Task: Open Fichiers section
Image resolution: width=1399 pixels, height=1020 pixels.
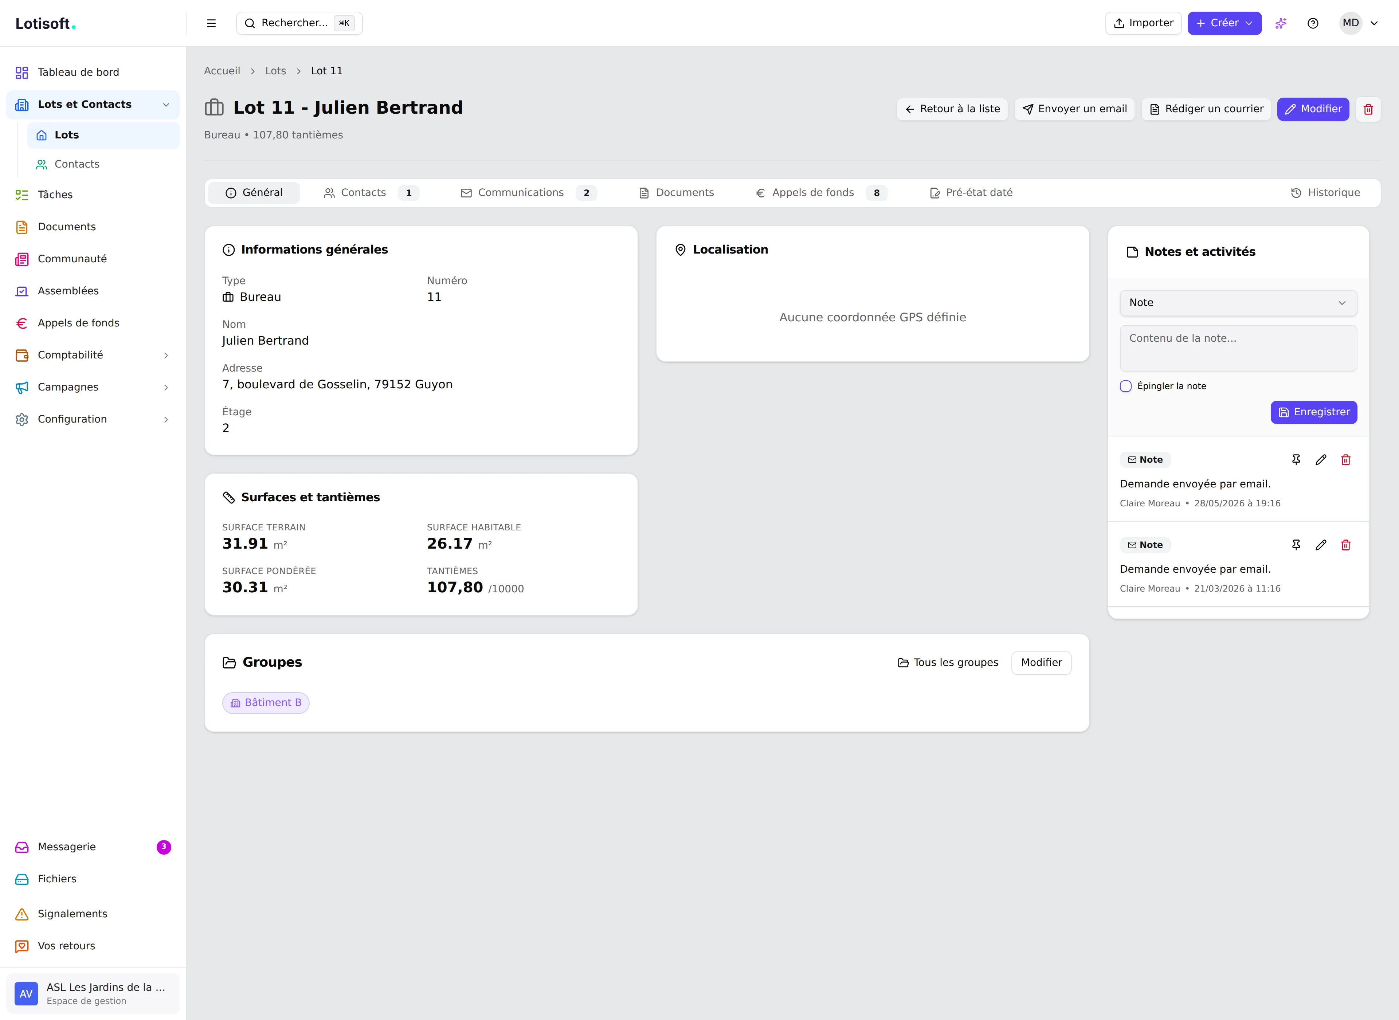Action: coord(93,879)
